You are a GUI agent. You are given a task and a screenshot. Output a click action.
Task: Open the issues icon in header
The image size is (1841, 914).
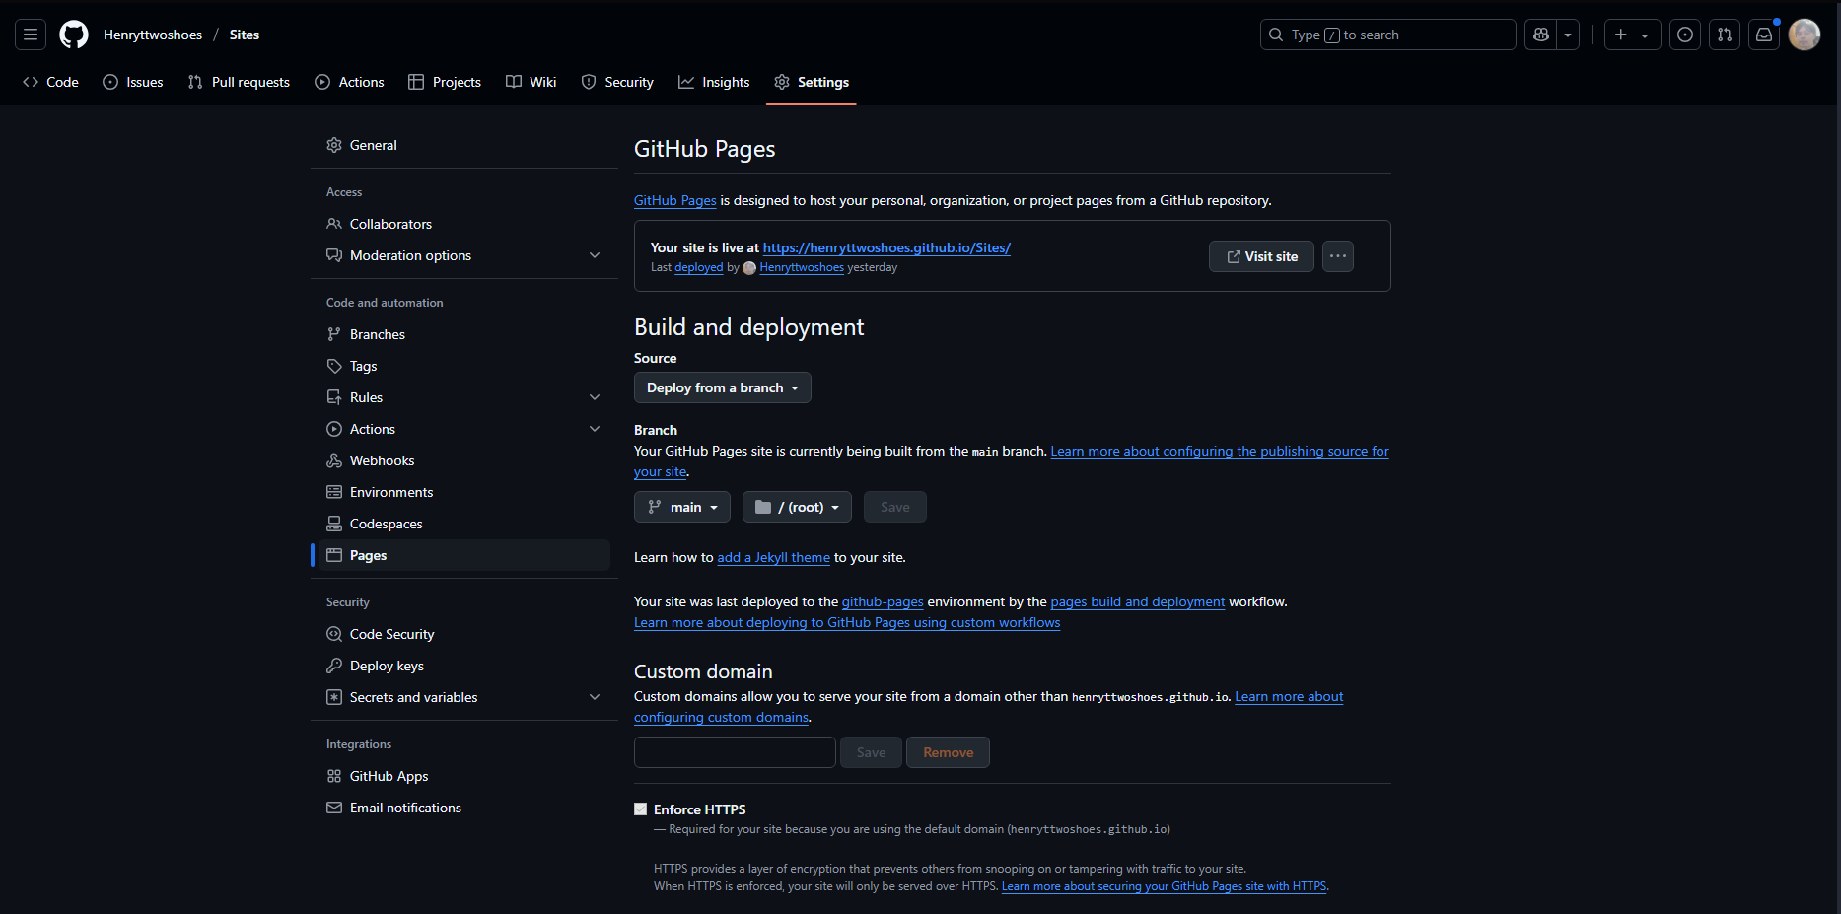(x=1685, y=35)
